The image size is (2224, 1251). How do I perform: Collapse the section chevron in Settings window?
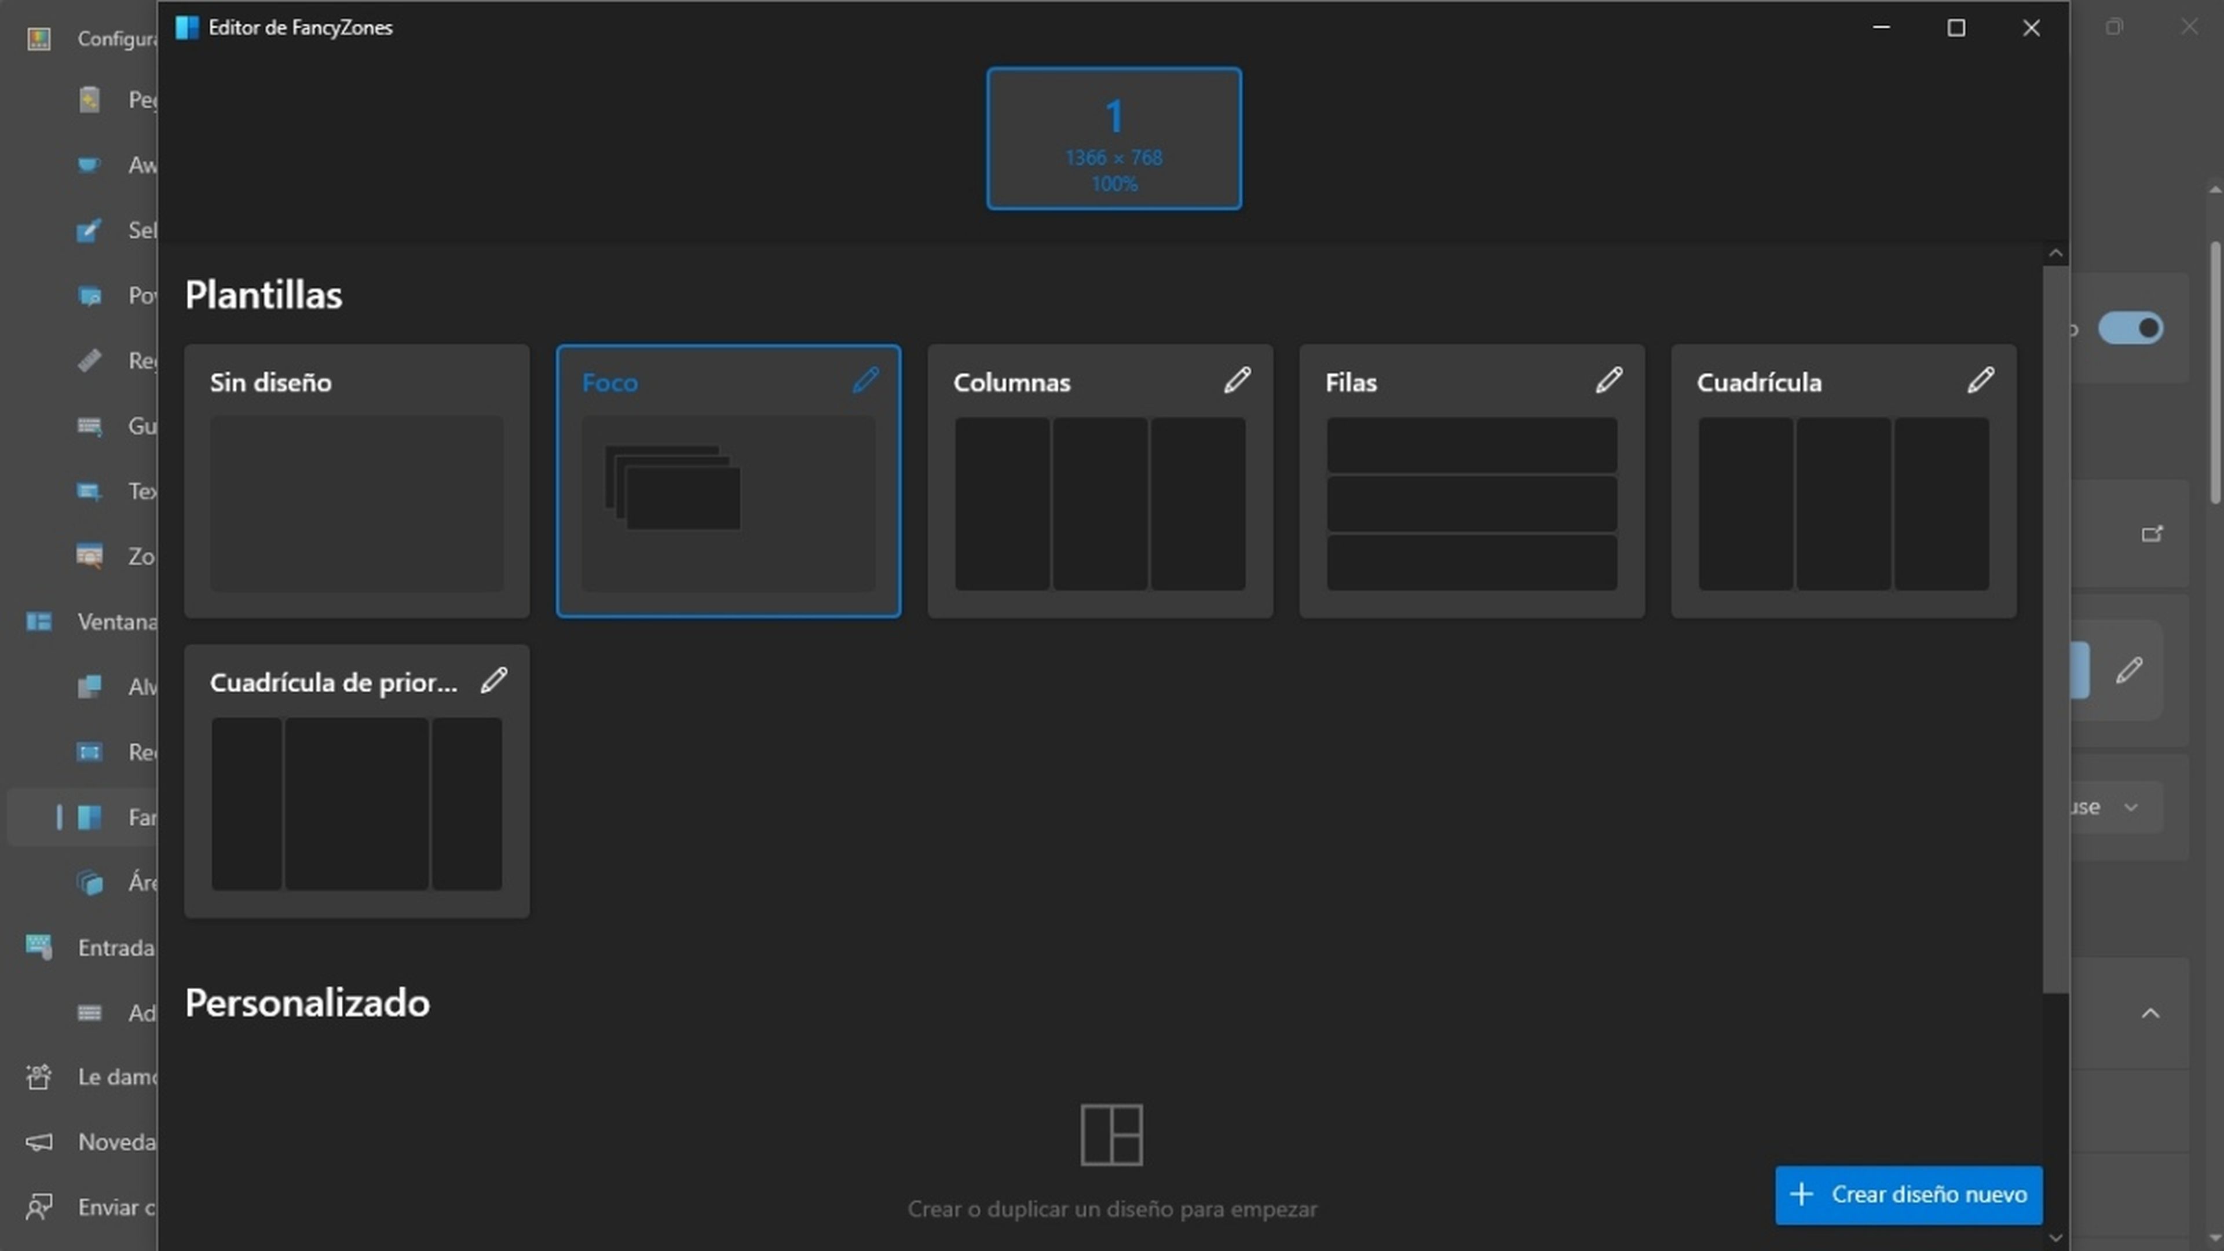(x=2150, y=1013)
